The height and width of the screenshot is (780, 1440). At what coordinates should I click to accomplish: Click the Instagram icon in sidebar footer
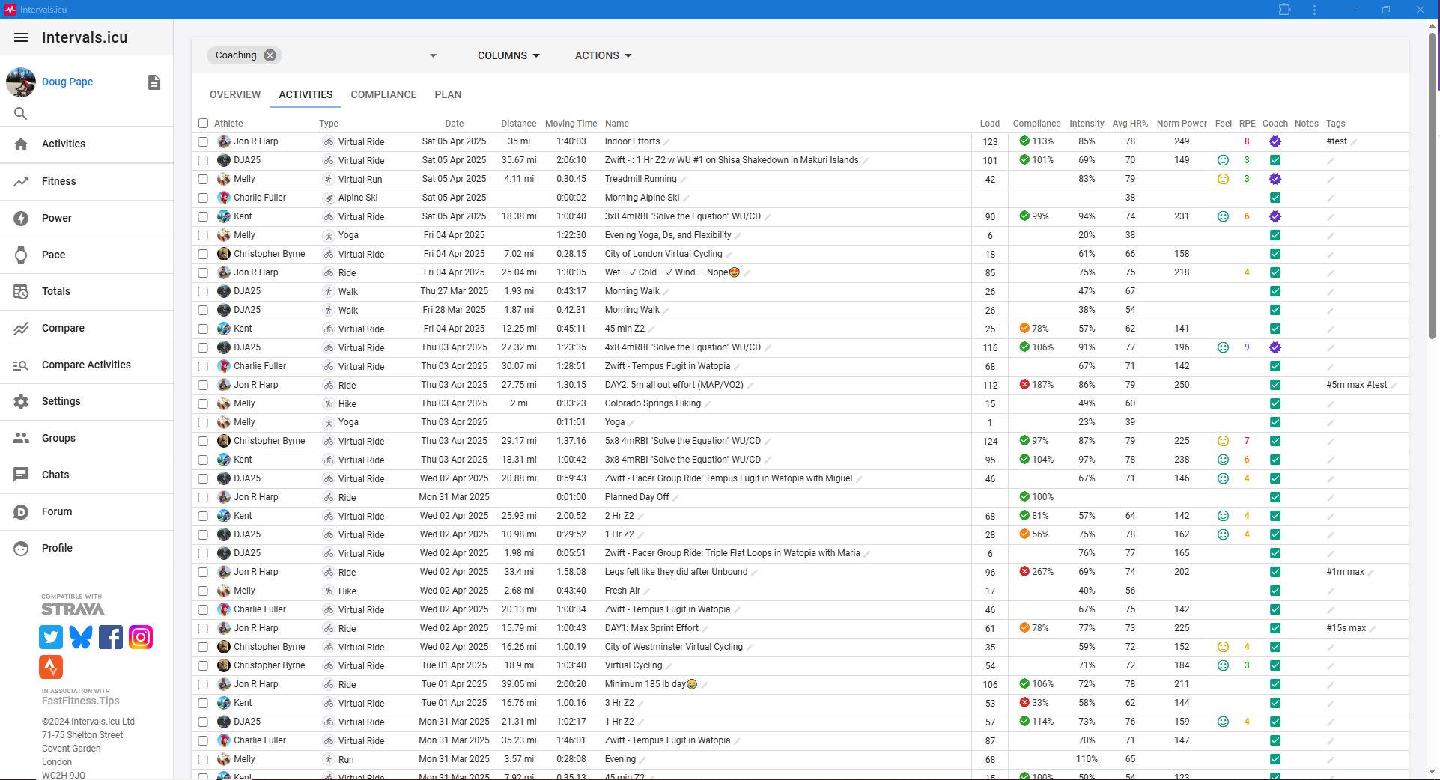coord(141,637)
